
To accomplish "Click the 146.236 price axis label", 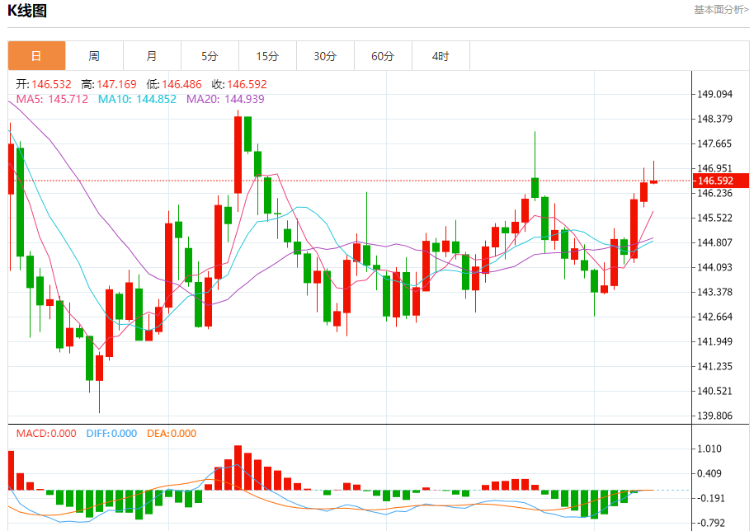I will click(714, 193).
